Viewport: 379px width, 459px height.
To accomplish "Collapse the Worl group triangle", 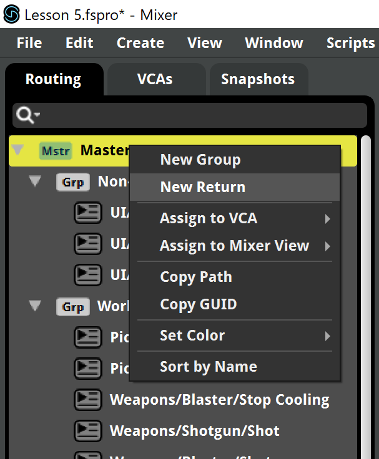I will (x=35, y=306).
